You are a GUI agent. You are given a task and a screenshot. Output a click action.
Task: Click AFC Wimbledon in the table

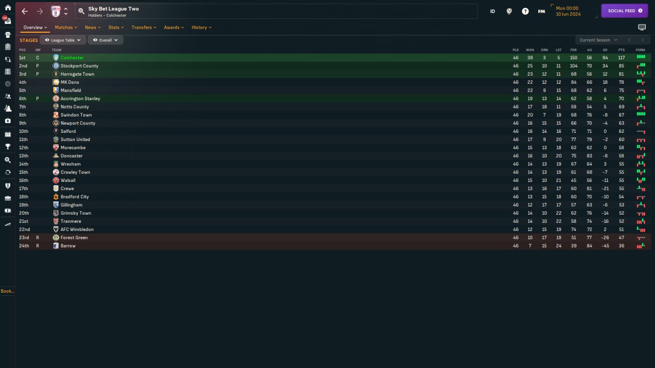(x=77, y=229)
